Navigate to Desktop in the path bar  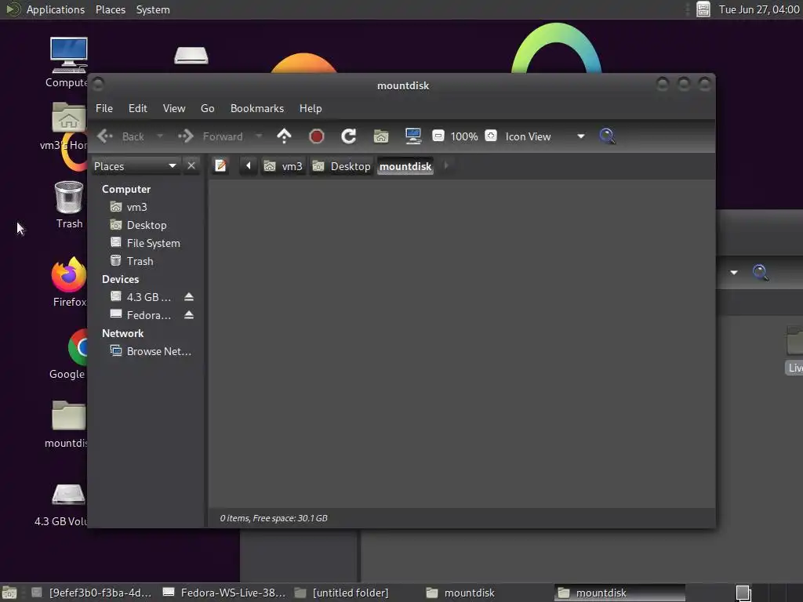[x=342, y=166]
